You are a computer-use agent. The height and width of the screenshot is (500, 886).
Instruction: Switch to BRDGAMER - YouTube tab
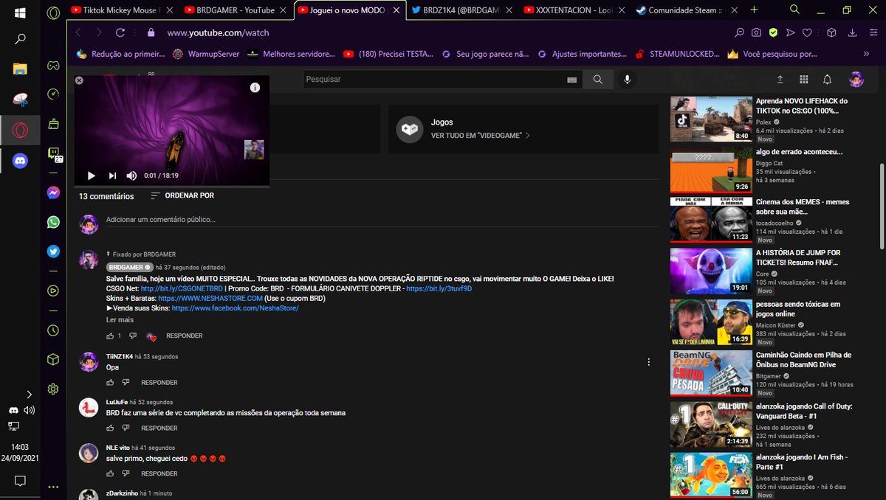(x=233, y=10)
